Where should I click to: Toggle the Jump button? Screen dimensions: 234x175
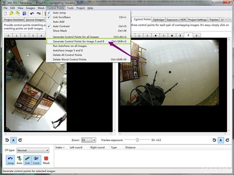point(10,160)
